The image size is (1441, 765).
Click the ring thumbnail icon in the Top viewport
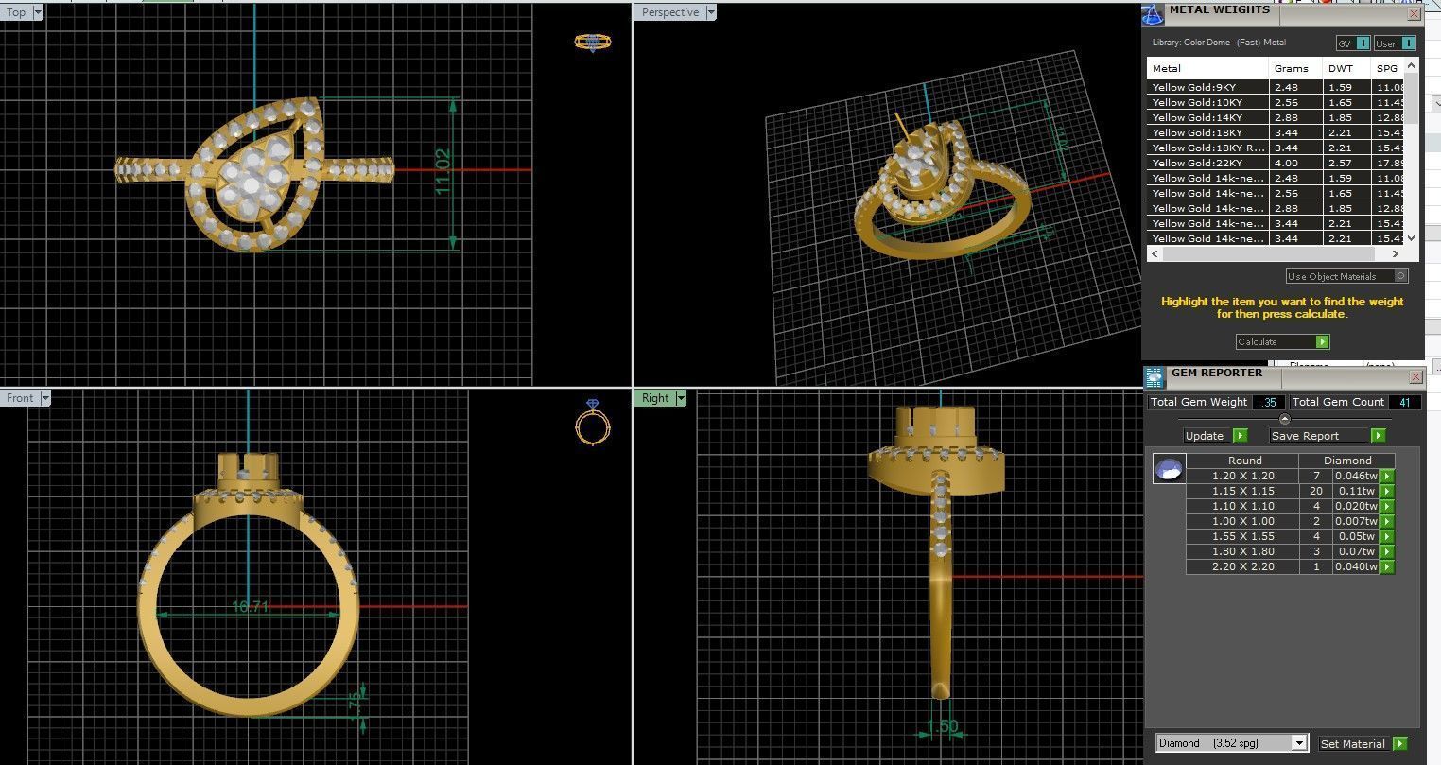coord(593,42)
